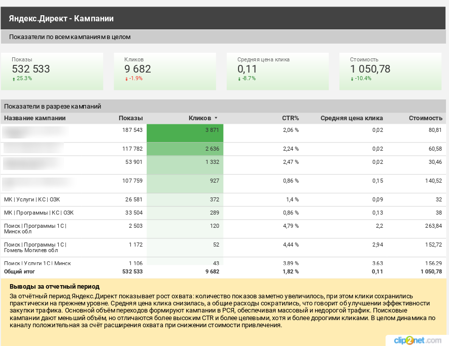Toggle the sort arrow on Кликов column
449x346 pixels.
pyautogui.click(x=216, y=118)
